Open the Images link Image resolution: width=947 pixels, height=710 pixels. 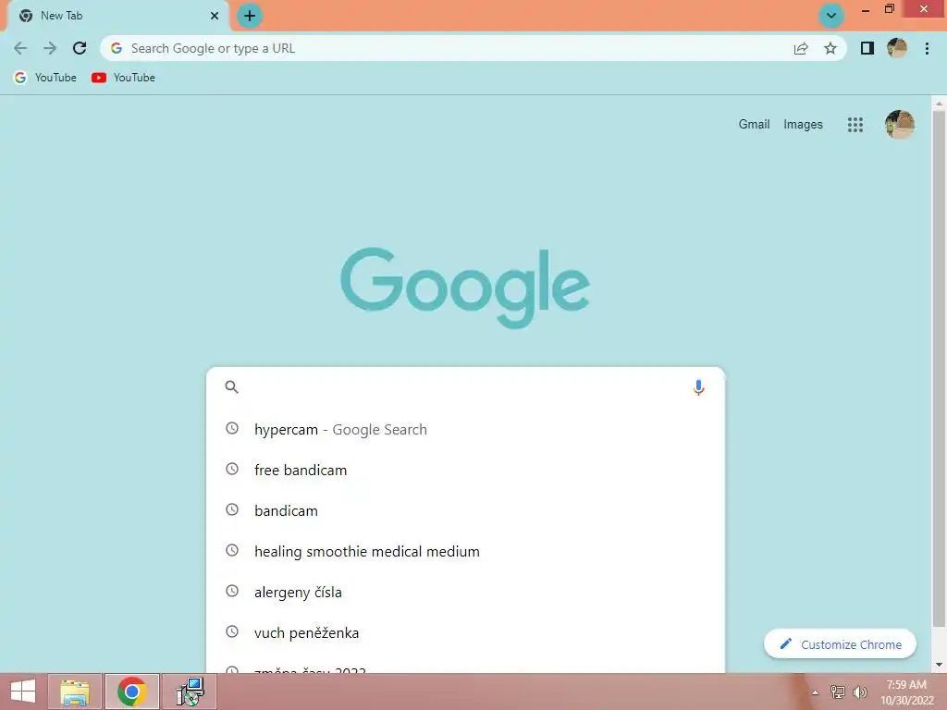click(803, 125)
